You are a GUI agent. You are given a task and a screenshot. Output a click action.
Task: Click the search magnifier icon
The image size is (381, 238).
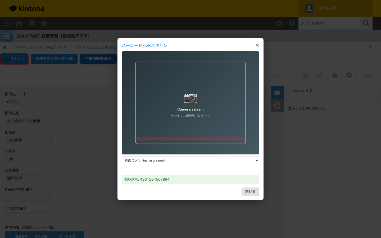click(366, 23)
